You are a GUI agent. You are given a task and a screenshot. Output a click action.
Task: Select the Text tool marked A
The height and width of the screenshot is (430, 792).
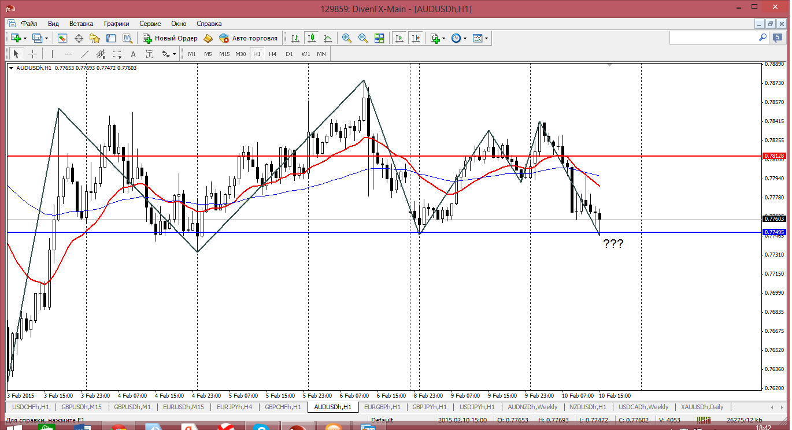coord(134,54)
